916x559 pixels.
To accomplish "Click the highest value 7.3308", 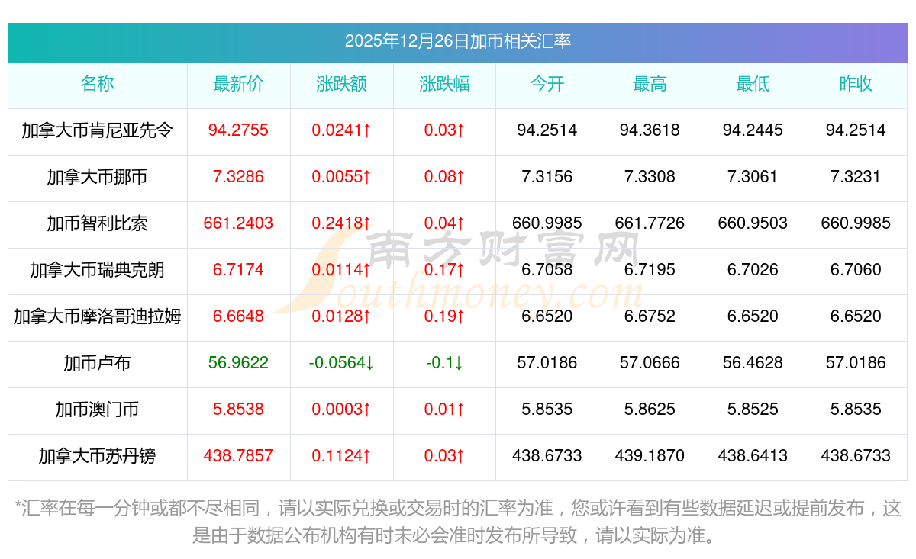I will pyautogui.click(x=650, y=177).
